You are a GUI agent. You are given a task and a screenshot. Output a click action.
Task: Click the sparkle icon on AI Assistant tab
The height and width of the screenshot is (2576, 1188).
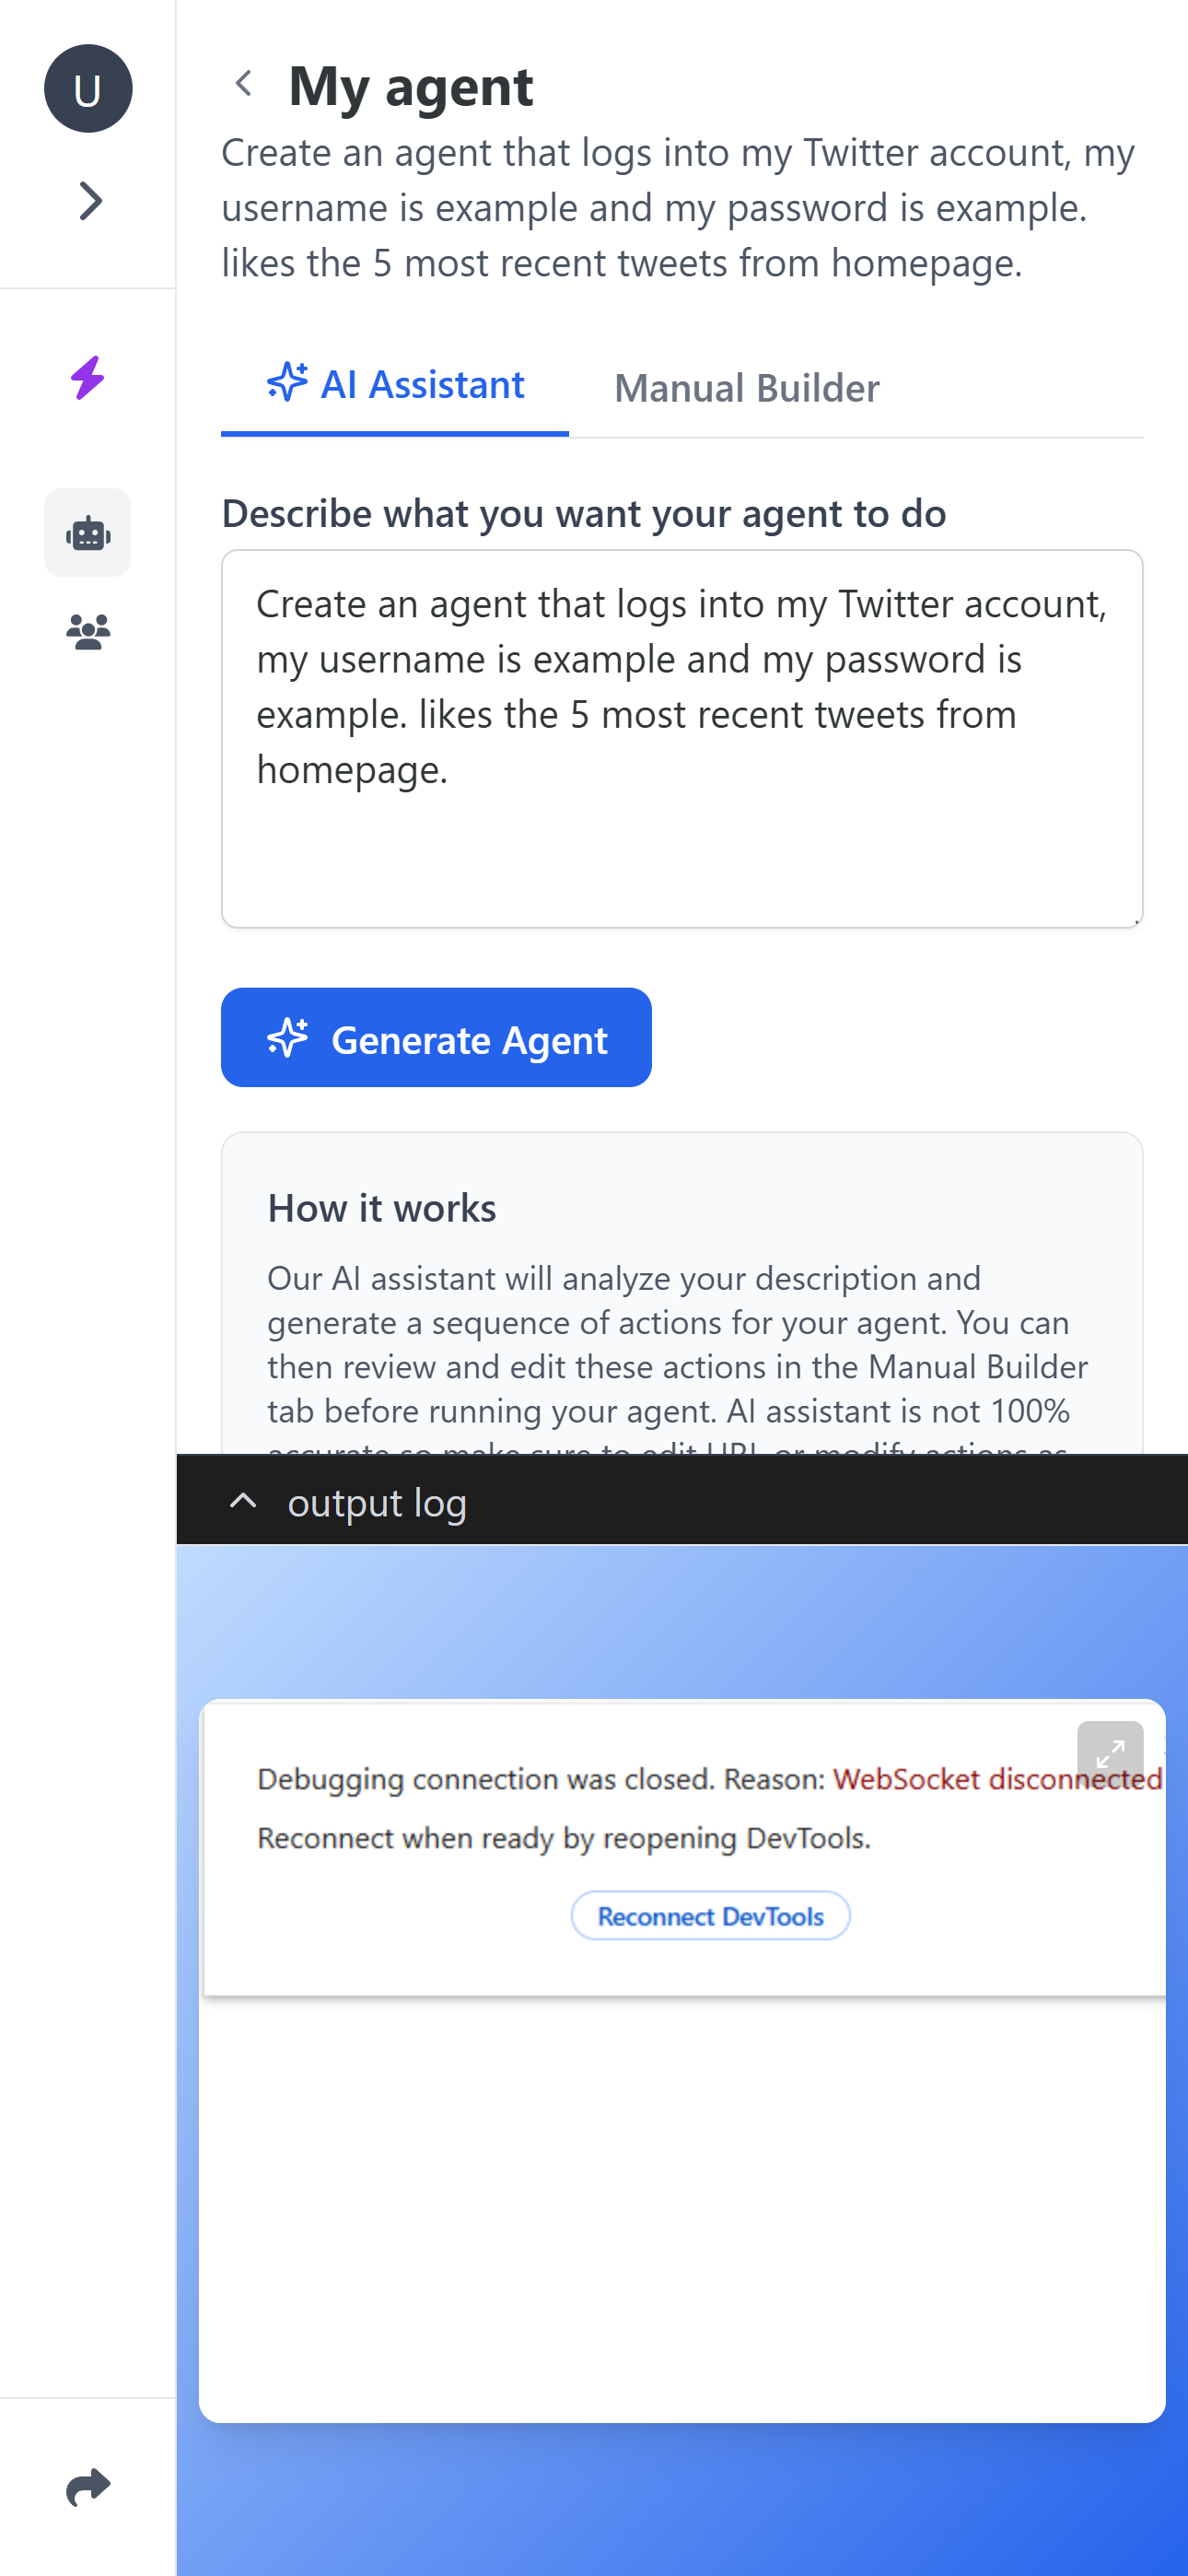pos(287,383)
